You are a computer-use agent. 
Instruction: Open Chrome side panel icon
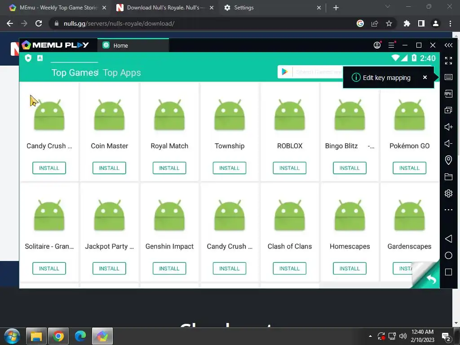coord(421,23)
